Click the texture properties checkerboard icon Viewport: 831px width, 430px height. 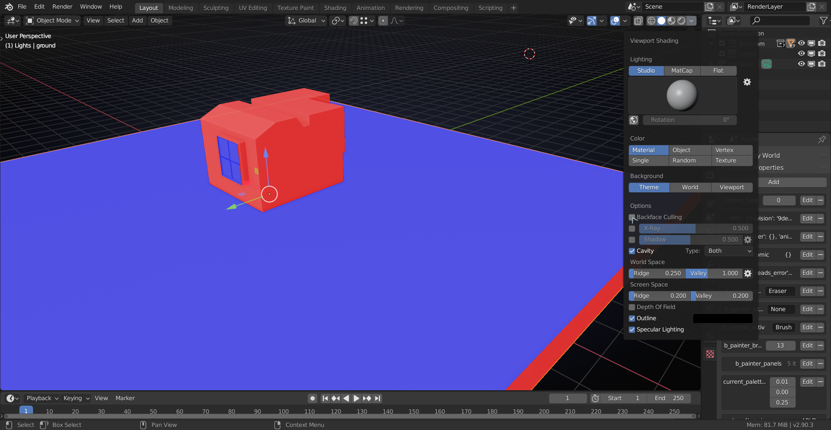point(710,354)
